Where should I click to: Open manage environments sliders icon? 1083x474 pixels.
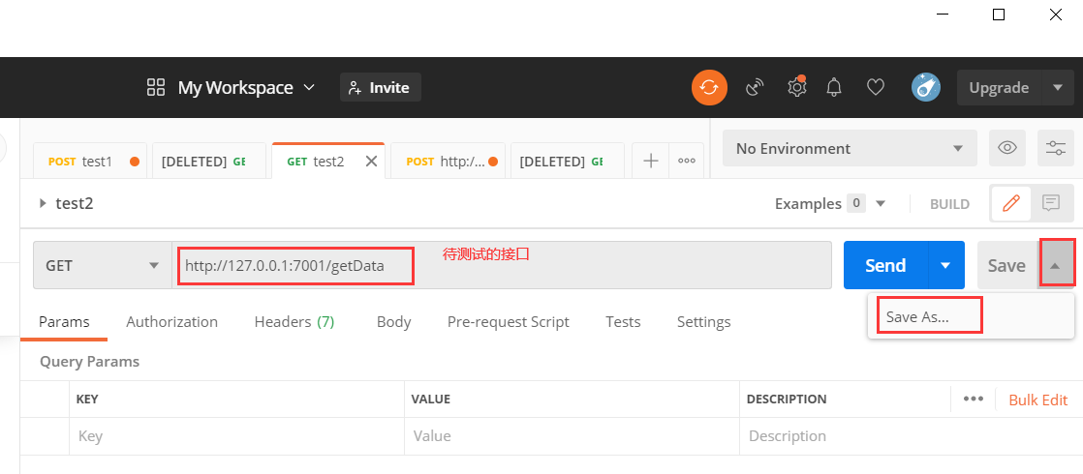1055,148
